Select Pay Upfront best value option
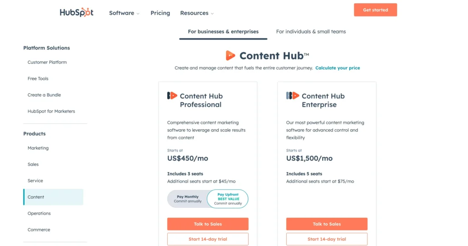The image size is (468, 246). click(228, 199)
